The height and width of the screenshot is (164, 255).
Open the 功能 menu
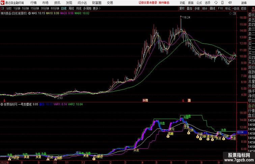click(x=182, y=3)
